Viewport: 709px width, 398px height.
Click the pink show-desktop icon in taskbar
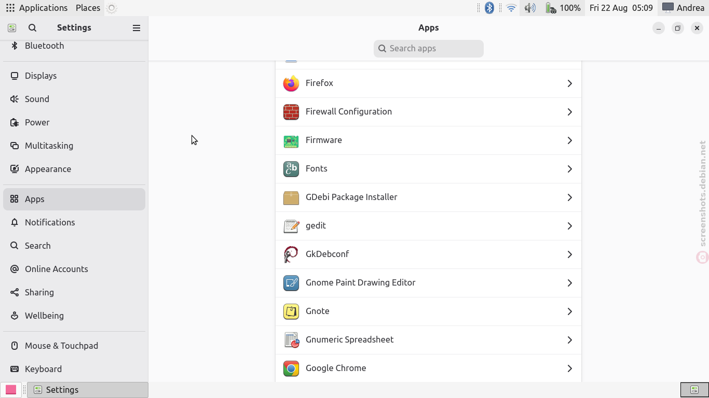click(11, 390)
